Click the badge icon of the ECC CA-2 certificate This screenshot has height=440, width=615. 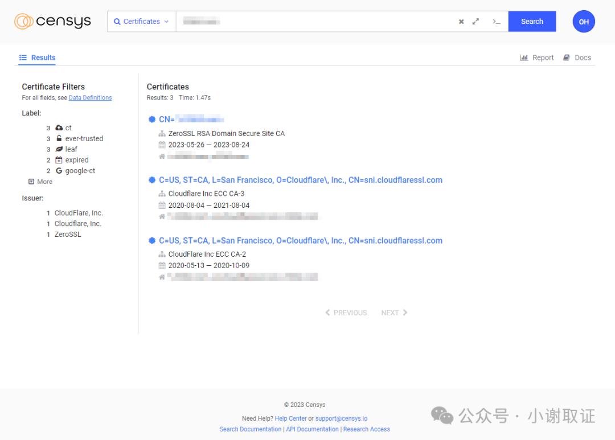[152, 241]
